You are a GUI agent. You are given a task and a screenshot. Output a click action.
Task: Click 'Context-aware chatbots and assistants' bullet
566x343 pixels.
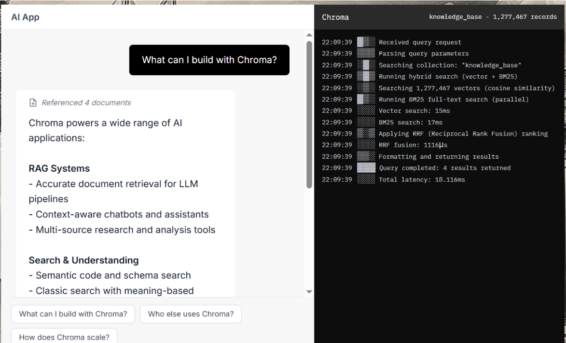coord(119,215)
